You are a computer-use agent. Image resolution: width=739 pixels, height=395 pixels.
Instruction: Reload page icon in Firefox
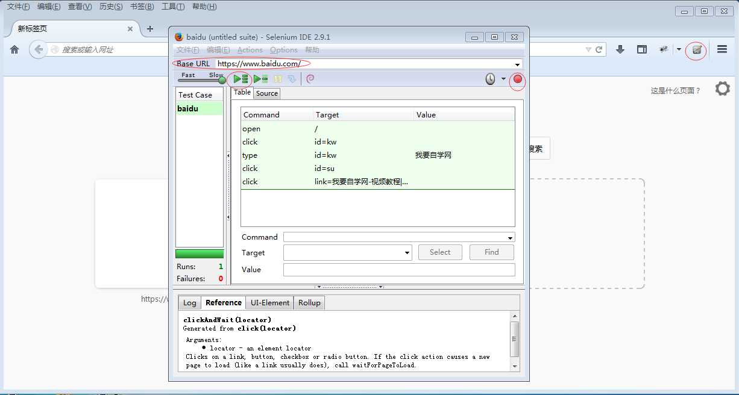[x=599, y=50]
